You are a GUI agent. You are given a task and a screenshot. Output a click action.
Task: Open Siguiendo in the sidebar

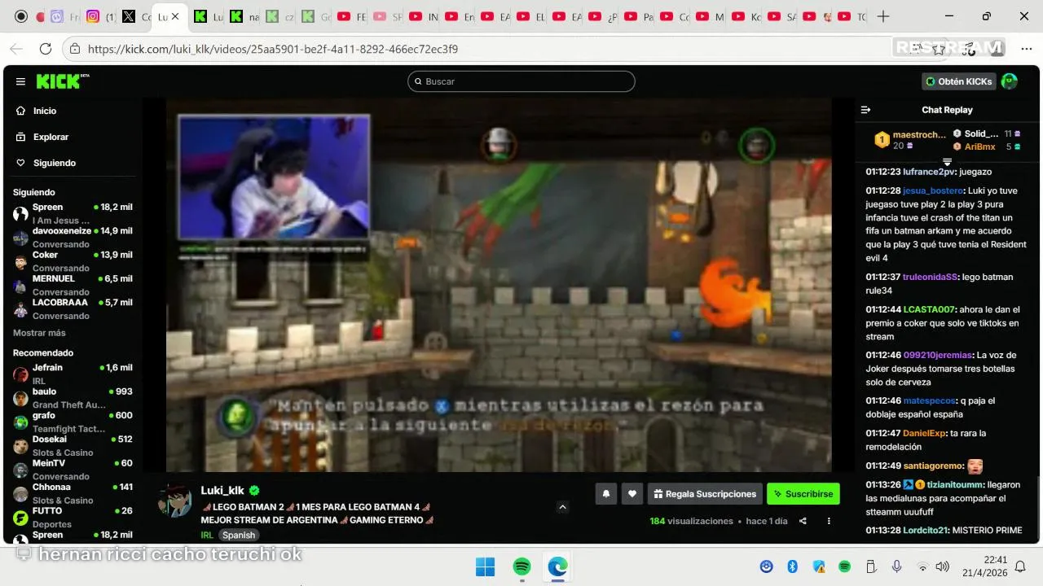(55, 163)
